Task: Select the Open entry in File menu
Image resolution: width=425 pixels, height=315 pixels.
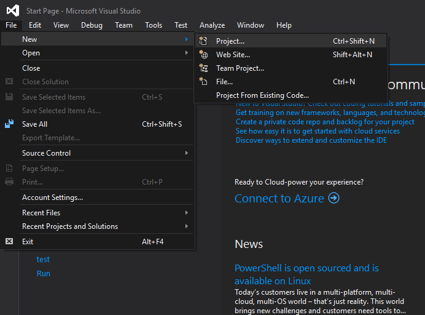Action: point(98,53)
